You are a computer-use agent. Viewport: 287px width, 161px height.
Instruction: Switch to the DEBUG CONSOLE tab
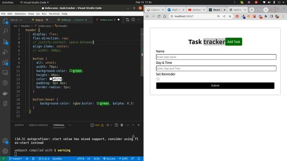39,125
